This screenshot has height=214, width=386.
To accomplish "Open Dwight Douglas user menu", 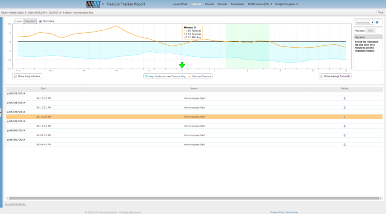I will [286, 4].
